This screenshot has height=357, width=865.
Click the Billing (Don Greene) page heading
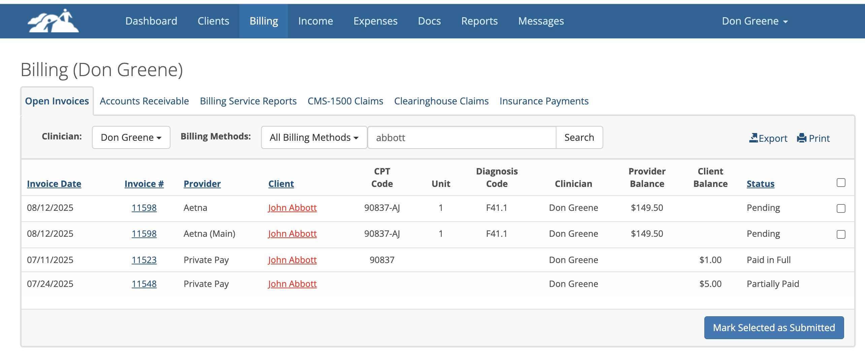click(102, 70)
